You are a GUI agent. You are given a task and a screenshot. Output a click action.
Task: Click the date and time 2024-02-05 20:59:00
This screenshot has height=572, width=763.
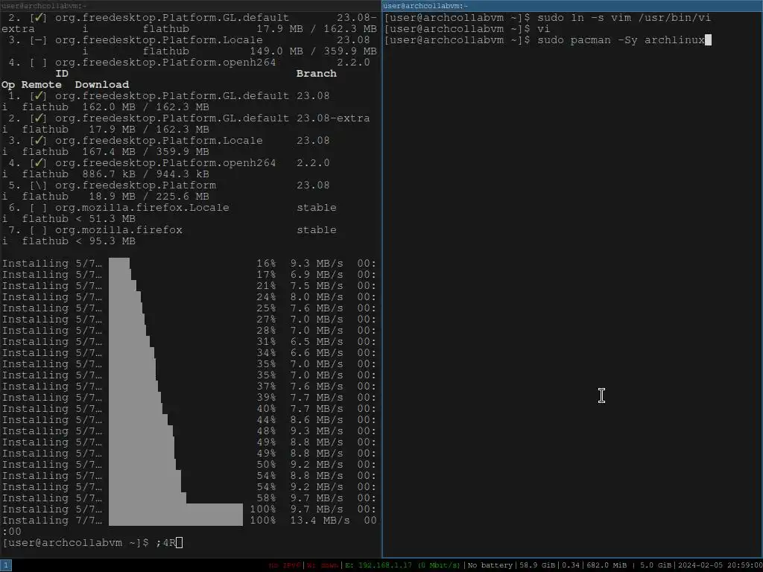[719, 566]
